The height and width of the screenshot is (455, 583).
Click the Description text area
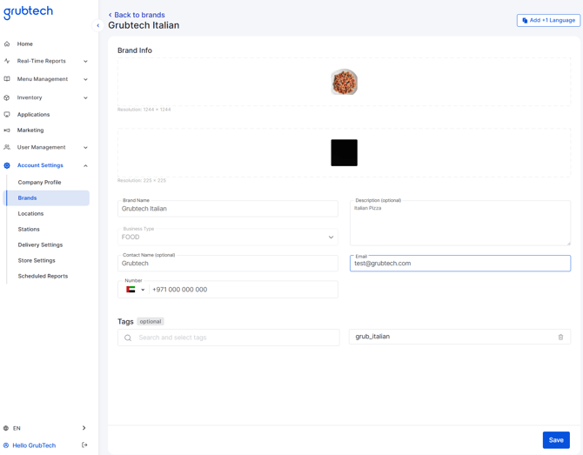(460, 223)
